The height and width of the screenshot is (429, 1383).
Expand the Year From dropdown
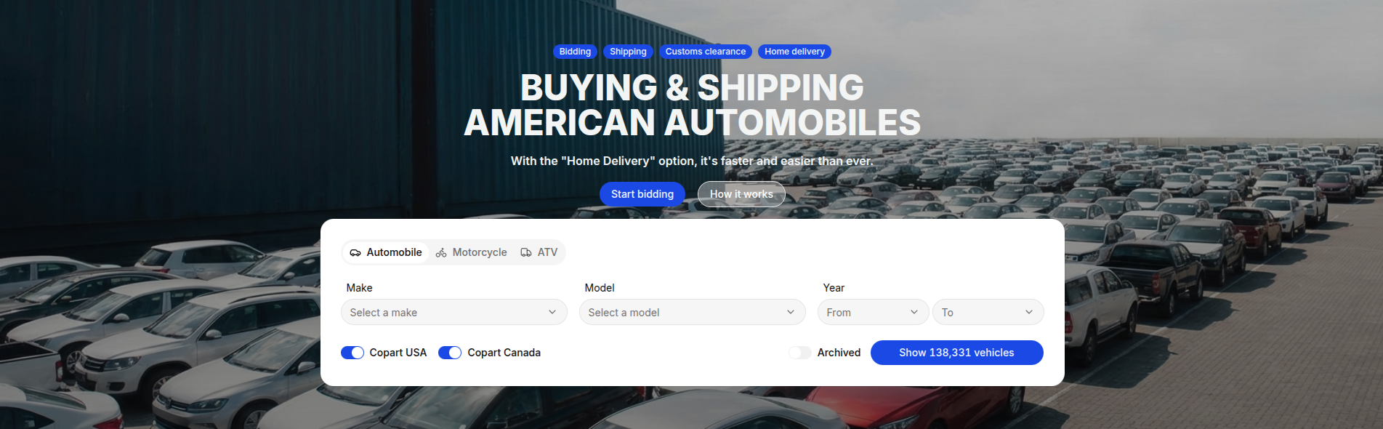click(872, 312)
